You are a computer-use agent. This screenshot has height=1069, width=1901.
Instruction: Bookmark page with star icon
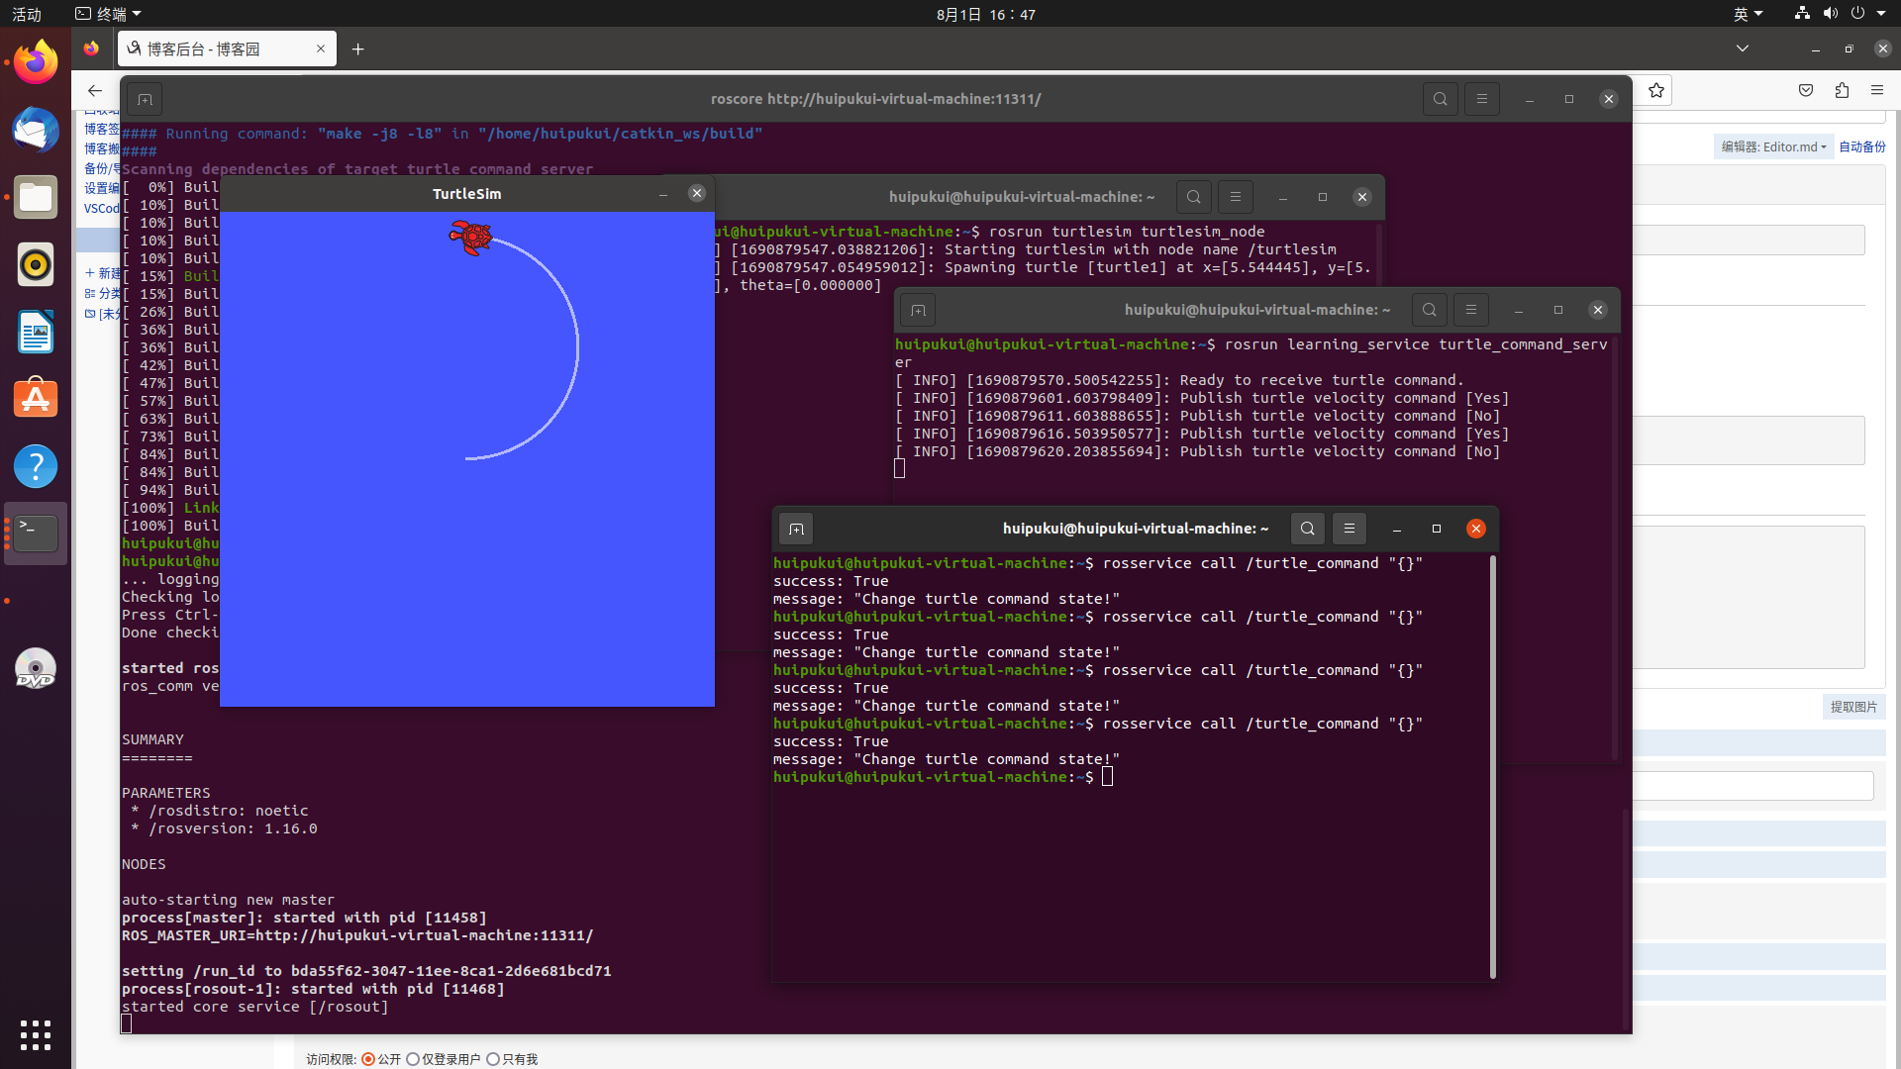coord(1656,90)
